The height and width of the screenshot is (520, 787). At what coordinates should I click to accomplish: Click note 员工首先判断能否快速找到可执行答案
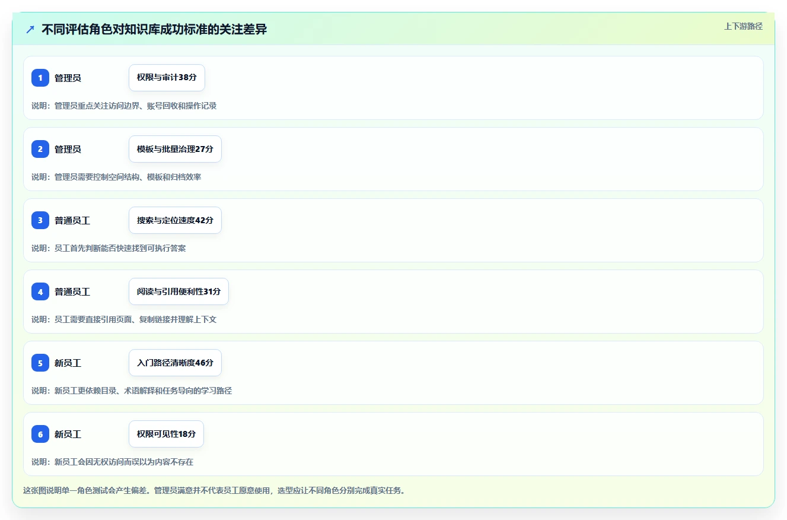pyautogui.click(x=109, y=248)
